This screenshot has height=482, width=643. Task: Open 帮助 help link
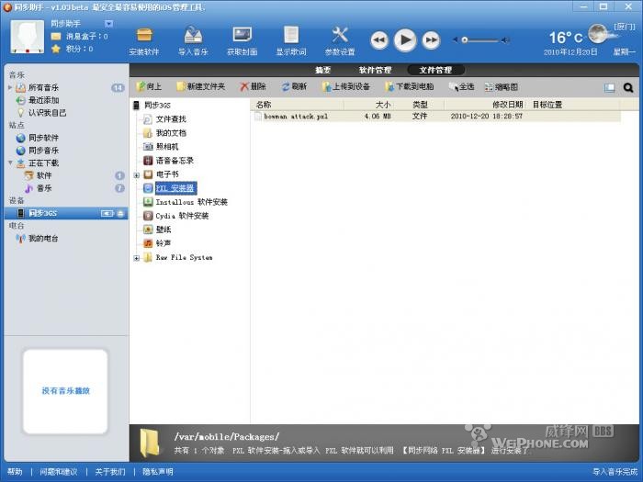point(15,472)
